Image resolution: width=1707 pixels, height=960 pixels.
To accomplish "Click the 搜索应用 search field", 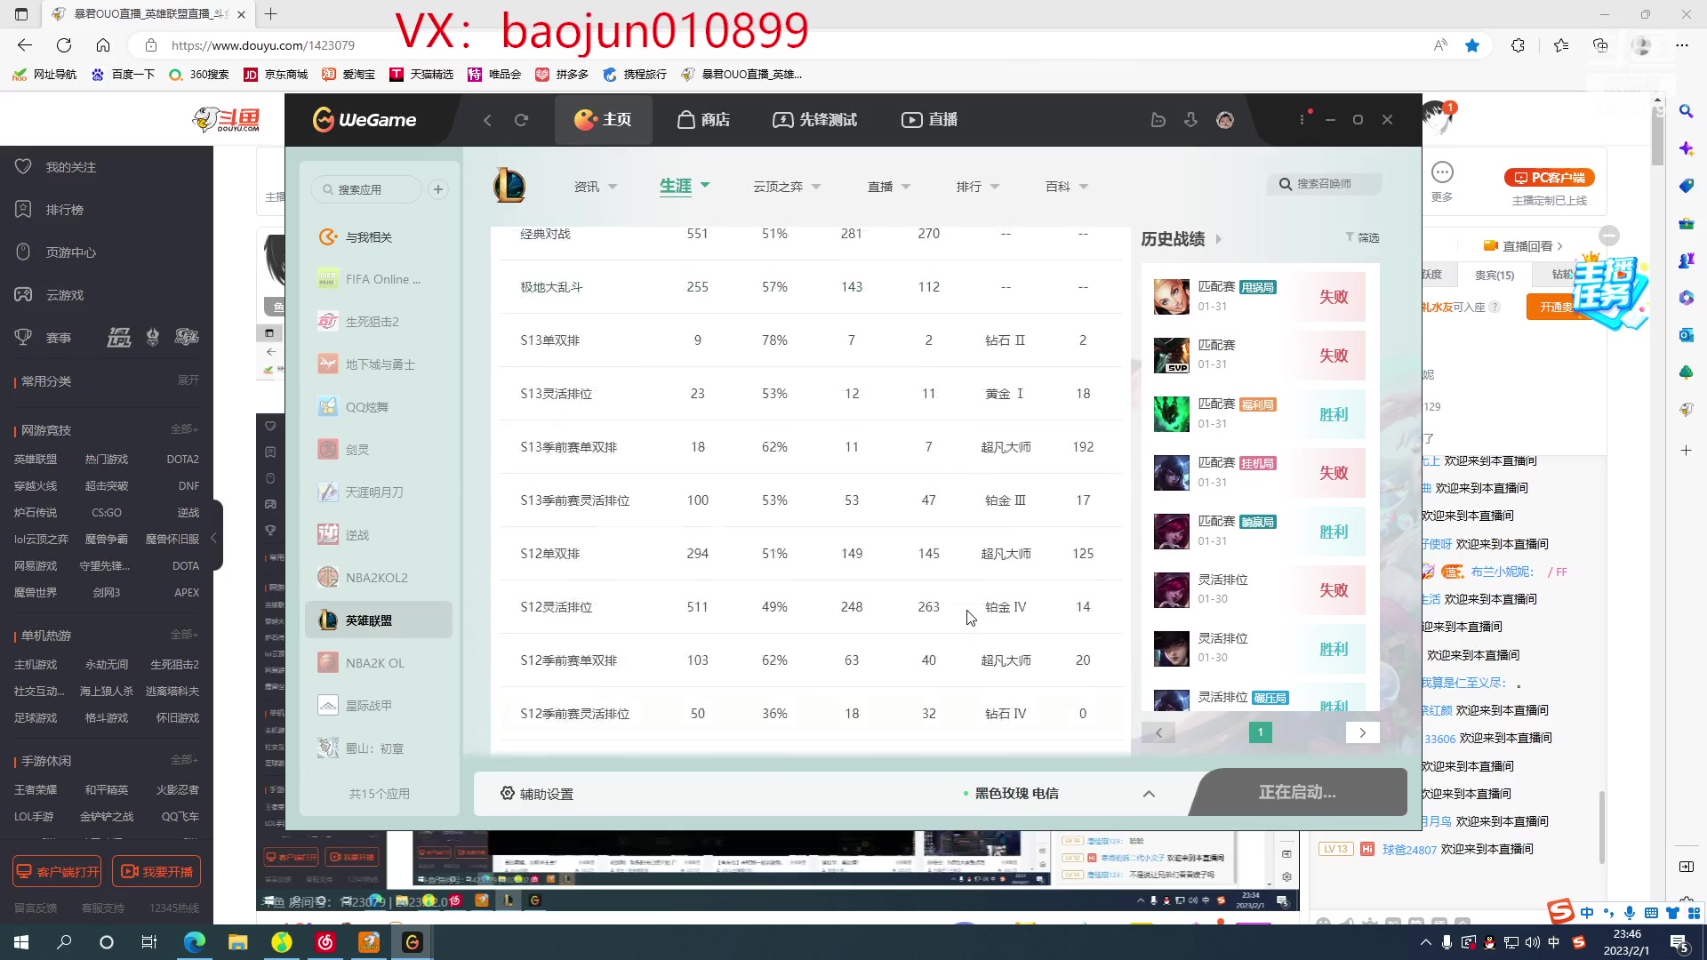I will (366, 189).
